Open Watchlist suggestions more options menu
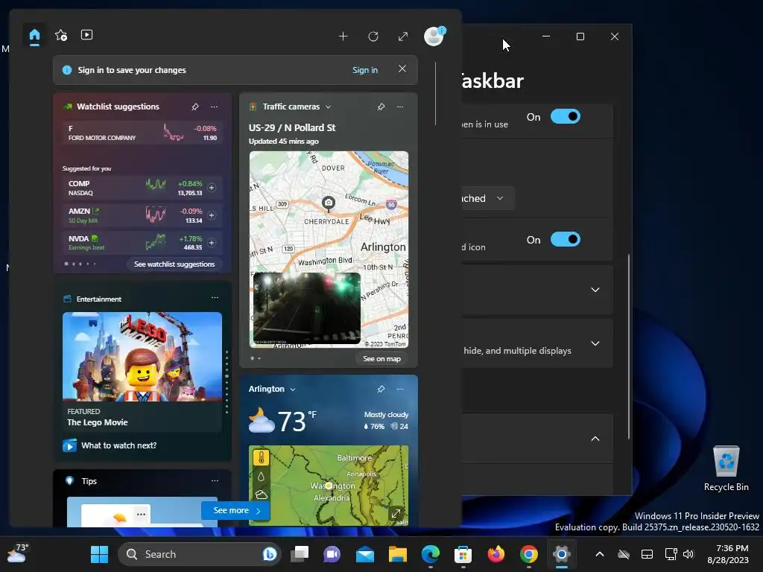 214,107
